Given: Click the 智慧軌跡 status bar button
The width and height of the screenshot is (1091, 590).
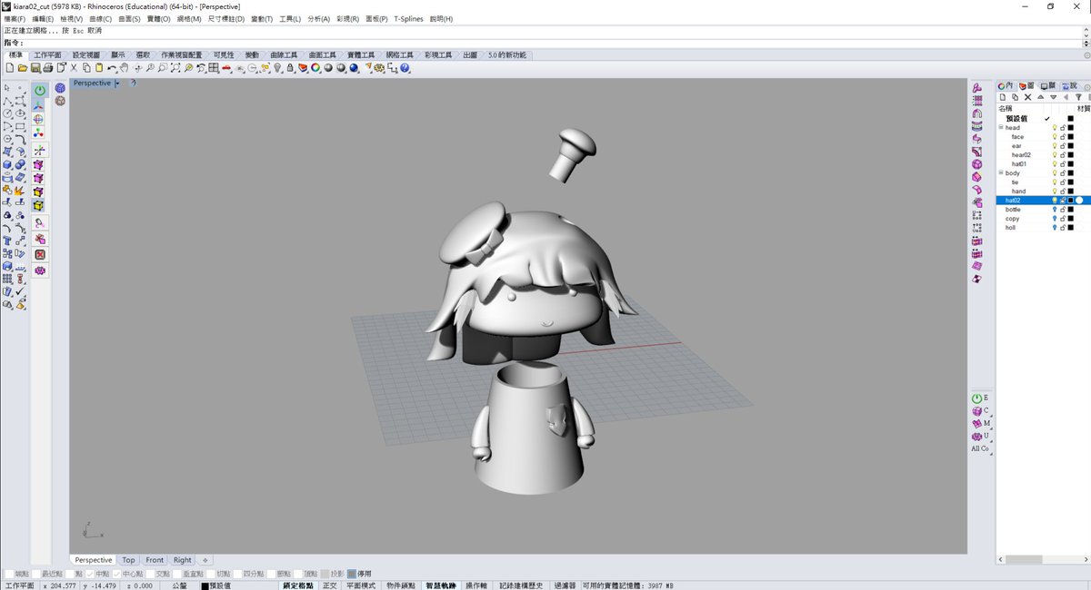Looking at the screenshot, I should [x=441, y=585].
